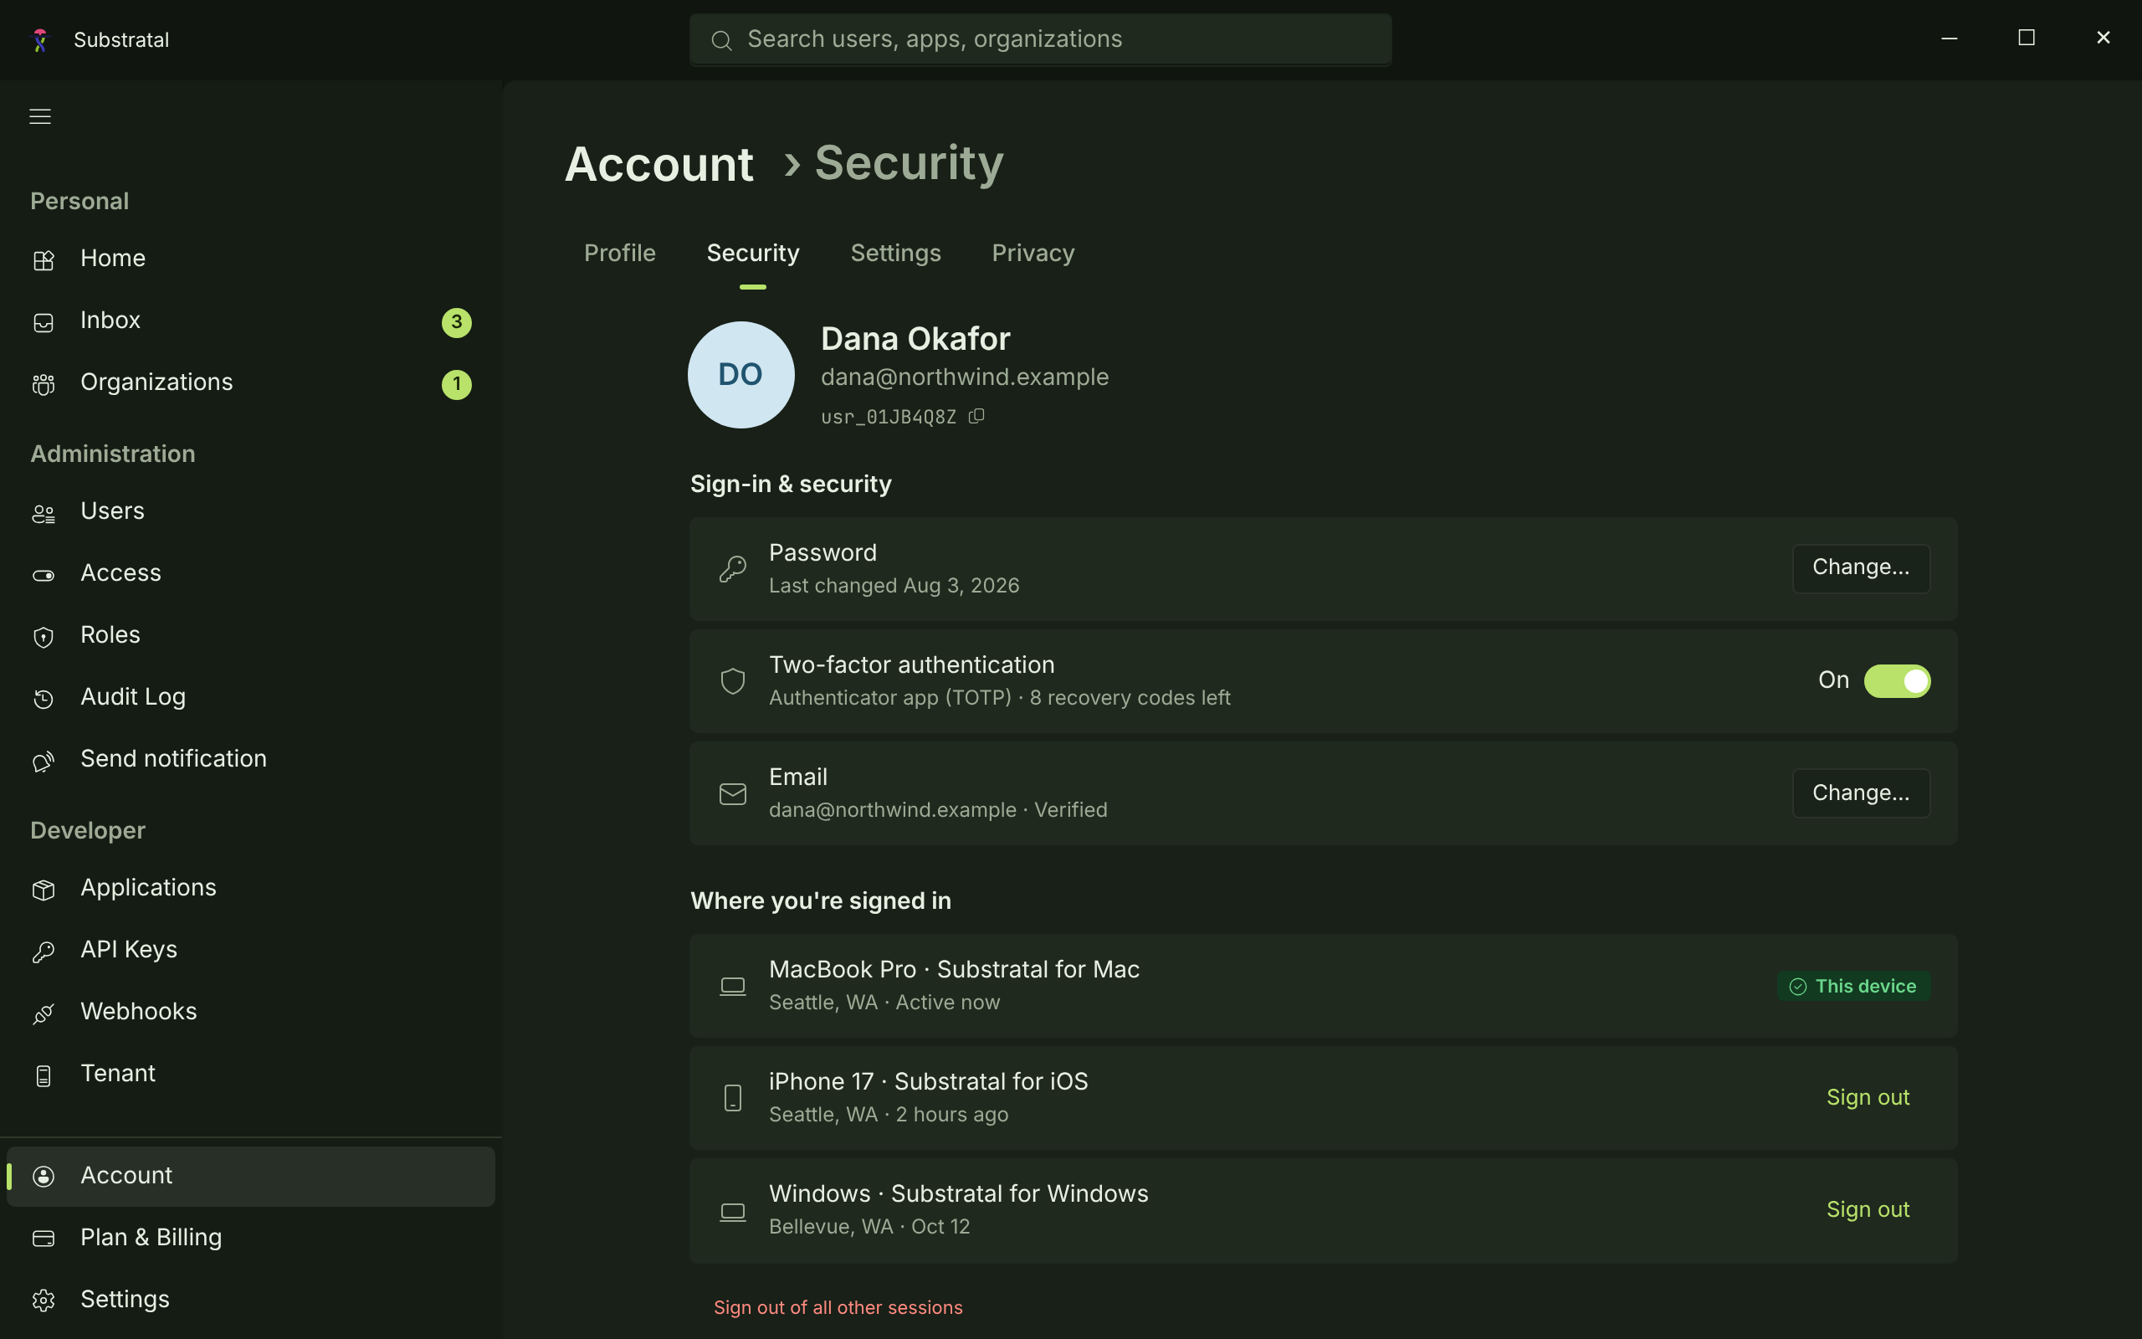Viewport: 2142px width, 1339px height.
Task: Click the Email envelope icon in security list
Action: [732, 794]
